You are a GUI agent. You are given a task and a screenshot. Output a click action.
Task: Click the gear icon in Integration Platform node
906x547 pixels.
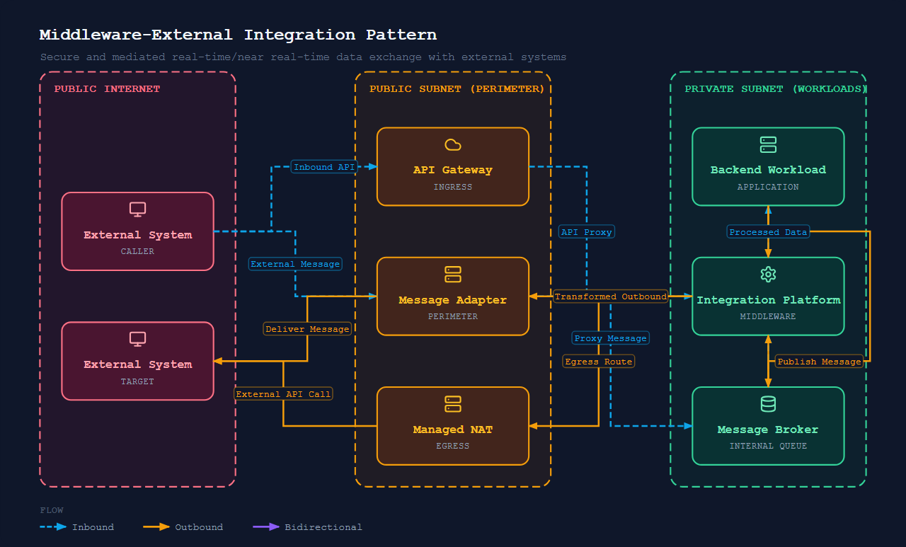(x=768, y=275)
